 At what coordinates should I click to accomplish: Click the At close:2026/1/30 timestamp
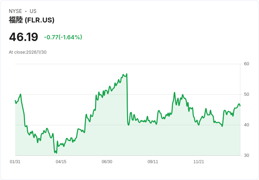pos(28,52)
